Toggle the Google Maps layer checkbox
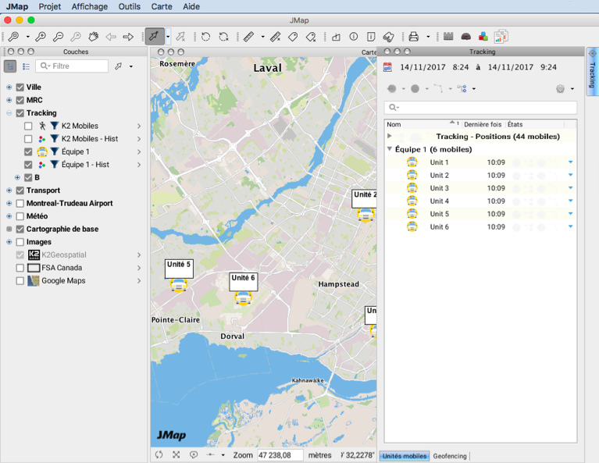Viewport: 599px width, 463px height. (x=20, y=280)
